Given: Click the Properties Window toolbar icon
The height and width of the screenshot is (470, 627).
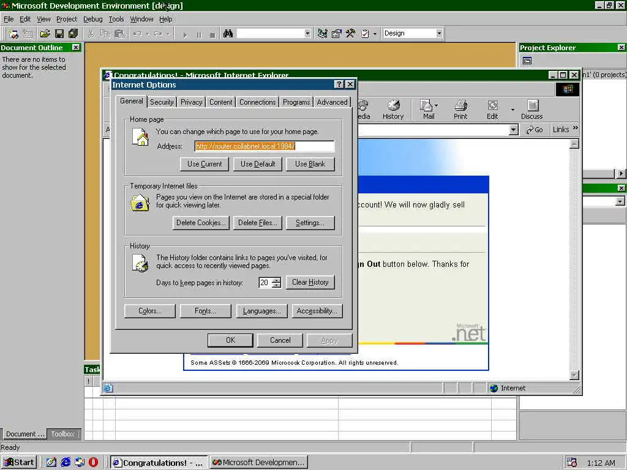Looking at the screenshot, I should [337, 34].
